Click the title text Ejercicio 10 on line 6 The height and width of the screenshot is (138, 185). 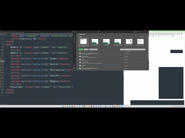point(28,39)
